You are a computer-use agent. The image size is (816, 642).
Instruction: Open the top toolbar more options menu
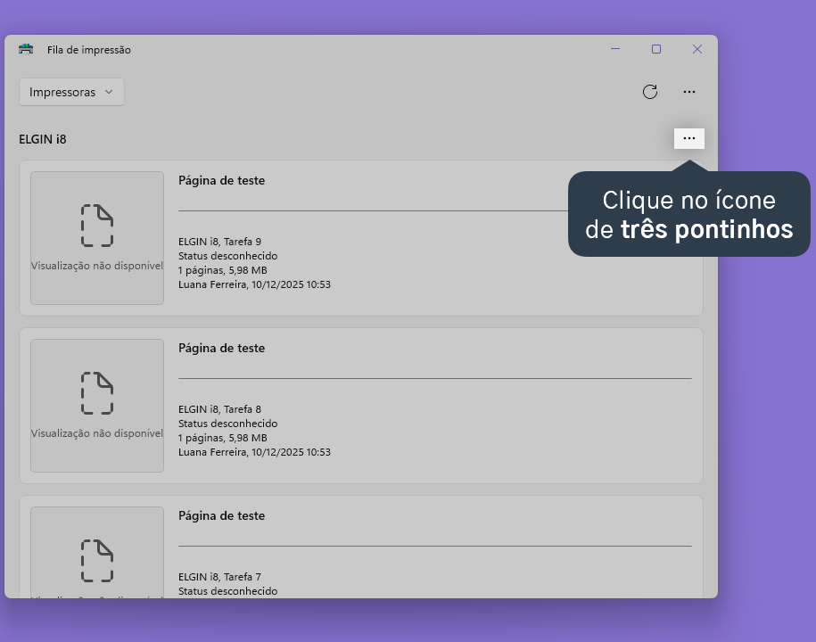coord(689,92)
